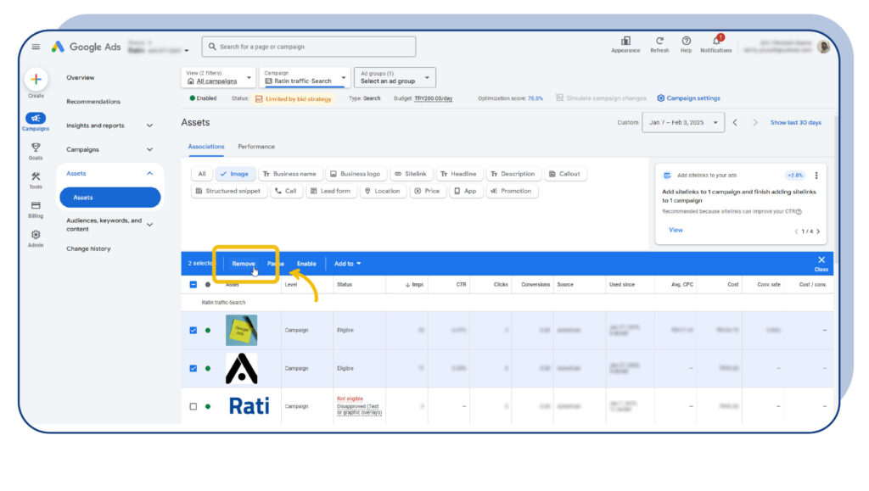Image resolution: width=869 pixels, height=491 pixels.
Task: Open the account selector dropdown arrow
Action: click(x=187, y=50)
